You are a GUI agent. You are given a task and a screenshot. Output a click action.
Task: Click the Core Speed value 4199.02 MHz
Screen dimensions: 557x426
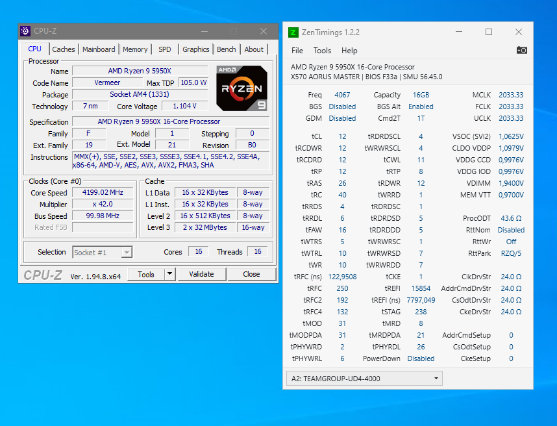(103, 192)
